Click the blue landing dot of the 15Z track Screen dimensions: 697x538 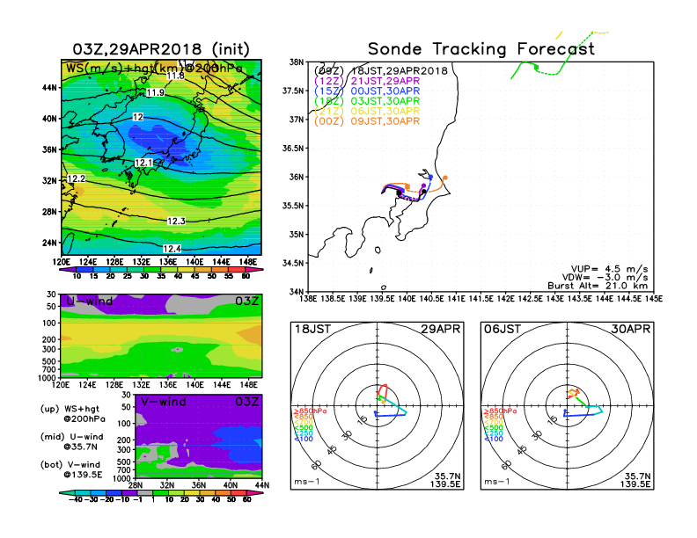pos(430,177)
